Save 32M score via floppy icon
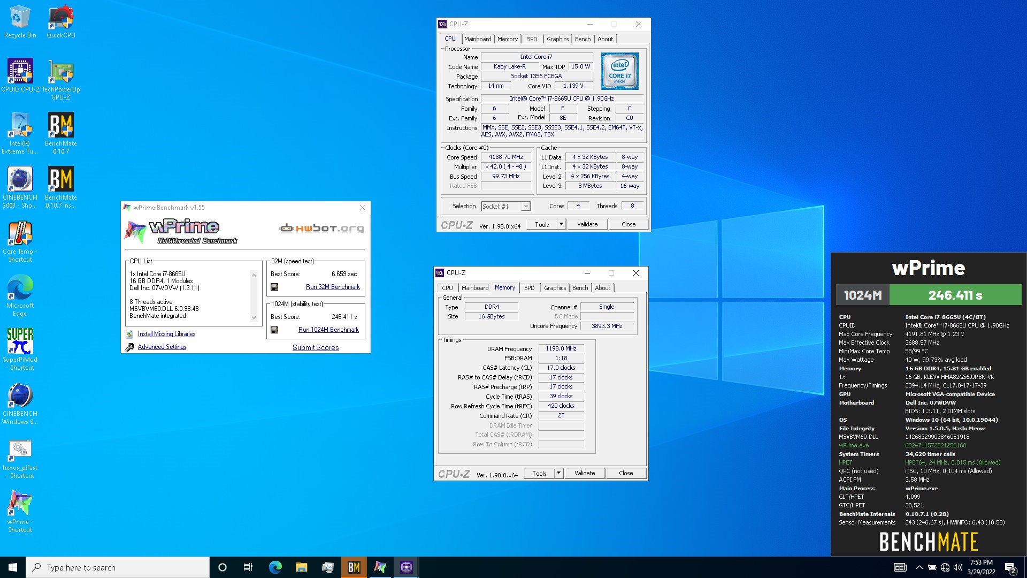 [x=274, y=287]
